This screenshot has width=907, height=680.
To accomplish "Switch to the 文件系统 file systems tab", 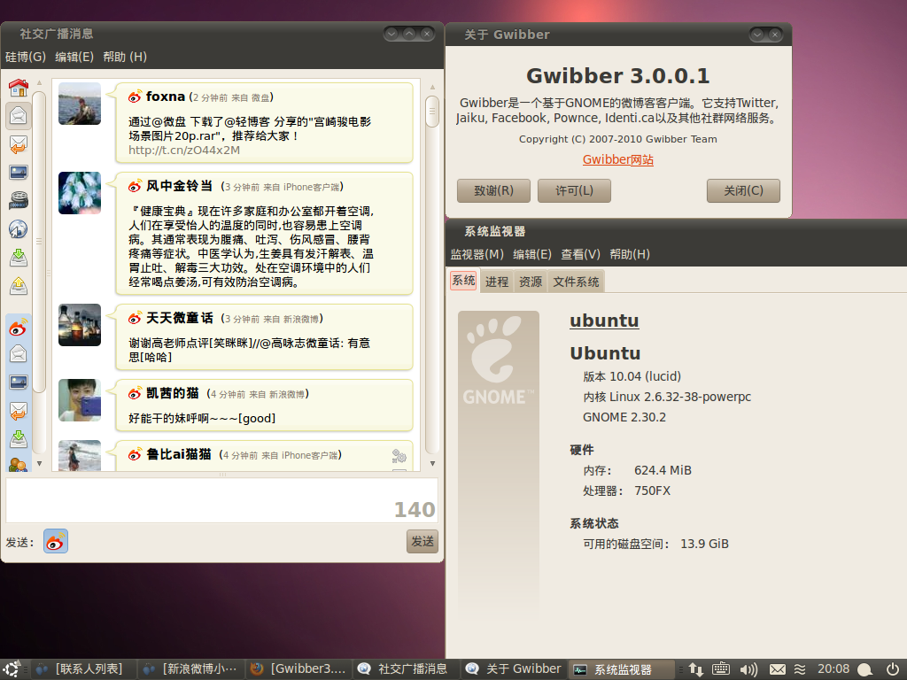I will click(576, 282).
